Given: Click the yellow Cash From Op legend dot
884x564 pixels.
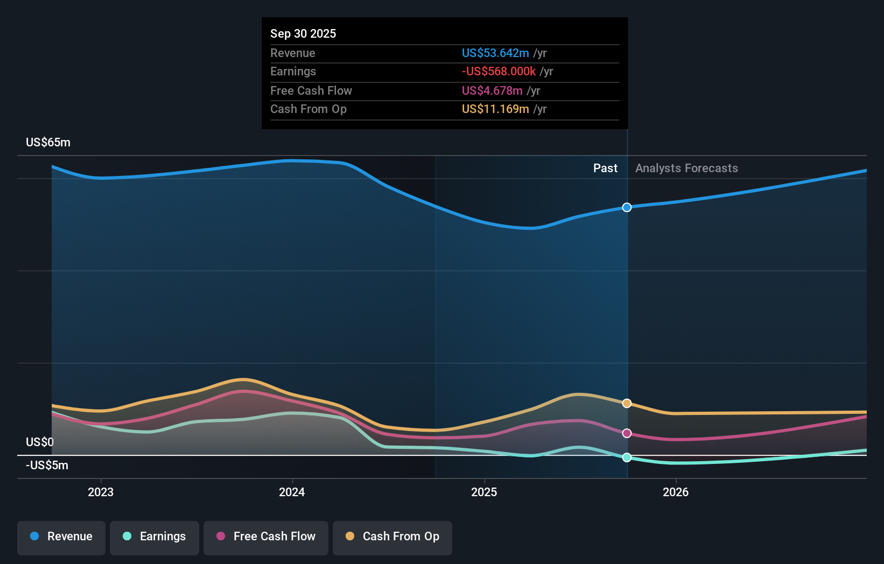Looking at the screenshot, I should coord(350,537).
